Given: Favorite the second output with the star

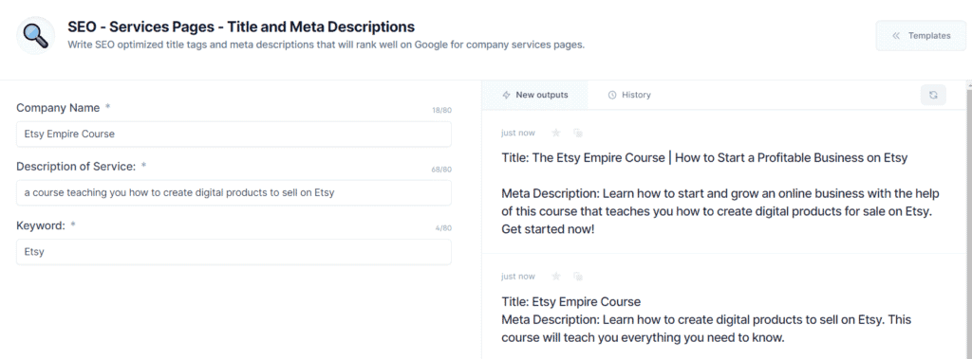Looking at the screenshot, I should tap(556, 276).
